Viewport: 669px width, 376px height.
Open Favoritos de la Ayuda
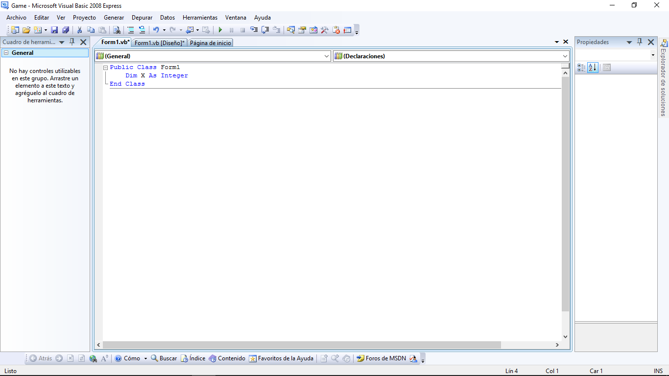click(281, 358)
